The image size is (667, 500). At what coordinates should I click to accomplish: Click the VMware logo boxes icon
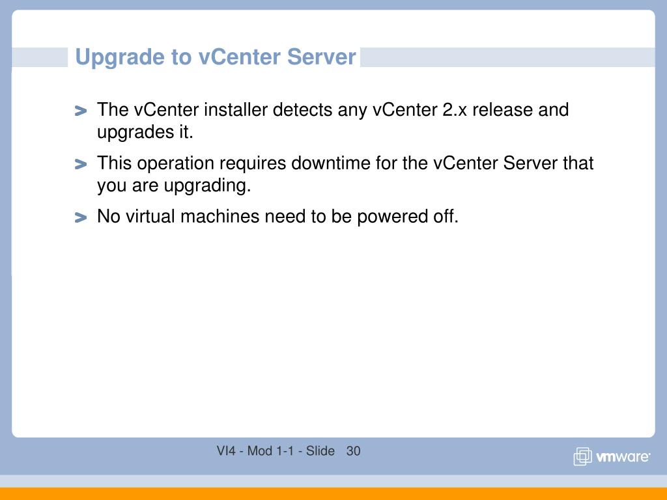click(x=582, y=456)
